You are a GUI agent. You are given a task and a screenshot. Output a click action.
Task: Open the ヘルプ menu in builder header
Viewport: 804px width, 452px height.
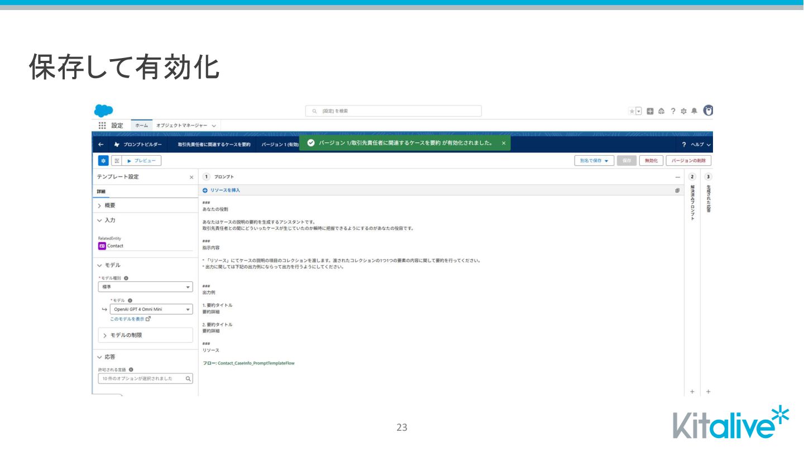[x=697, y=145]
